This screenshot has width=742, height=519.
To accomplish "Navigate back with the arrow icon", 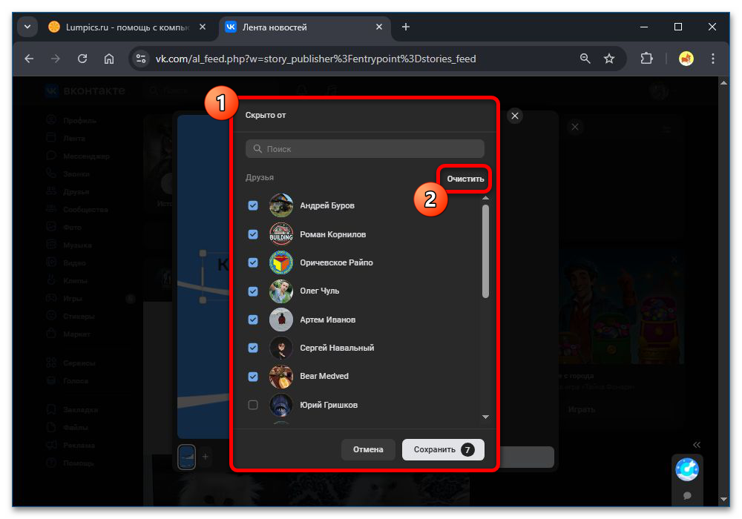I will (29, 59).
